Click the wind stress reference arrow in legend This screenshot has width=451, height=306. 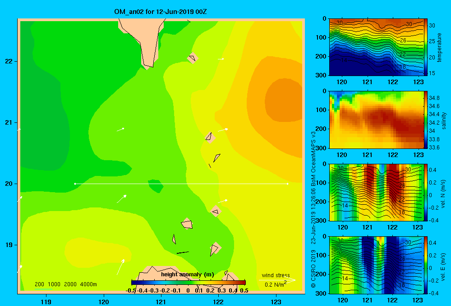tap(277, 280)
